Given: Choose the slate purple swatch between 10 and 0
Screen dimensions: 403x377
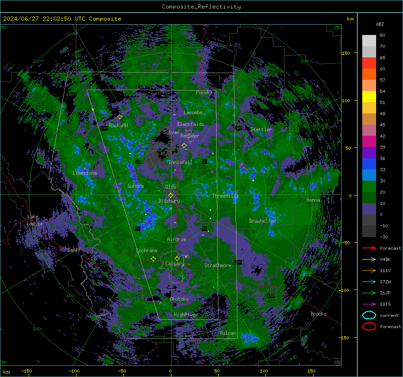Looking at the screenshot, I should (369, 209).
